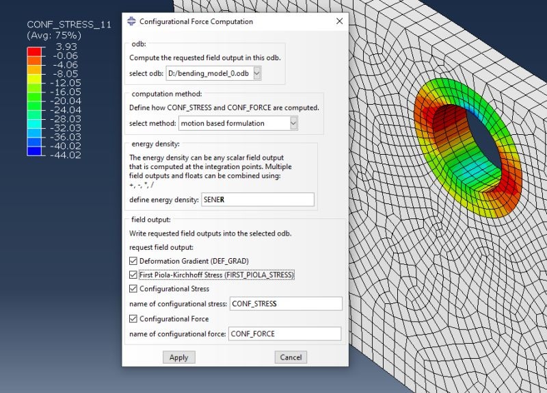The height and width of the screenshot is (393, 547).
Task: Click the 'request field output:' label
Action: point(161,247)
